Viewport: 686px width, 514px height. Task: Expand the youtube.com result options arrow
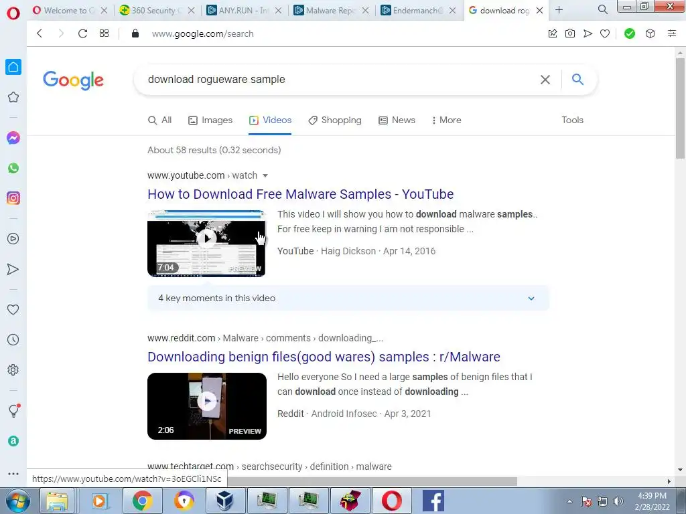(x=265, y=176)
